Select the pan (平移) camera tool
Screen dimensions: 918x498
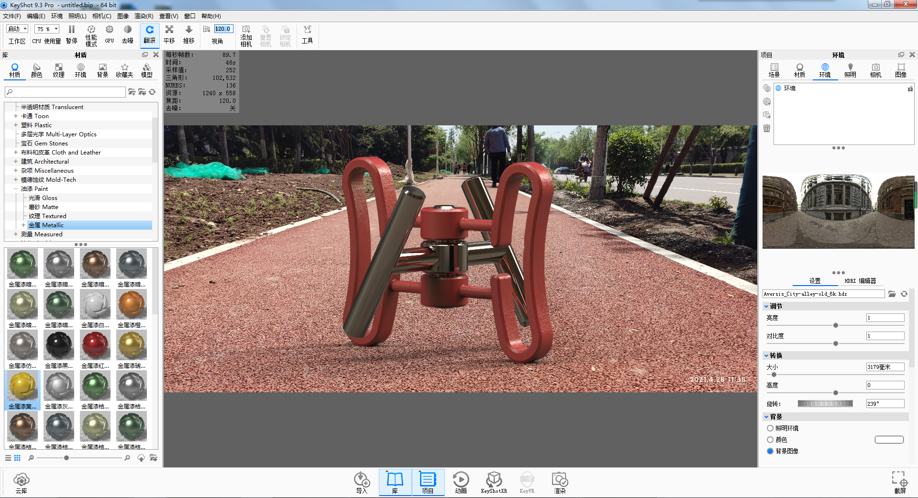169,35
